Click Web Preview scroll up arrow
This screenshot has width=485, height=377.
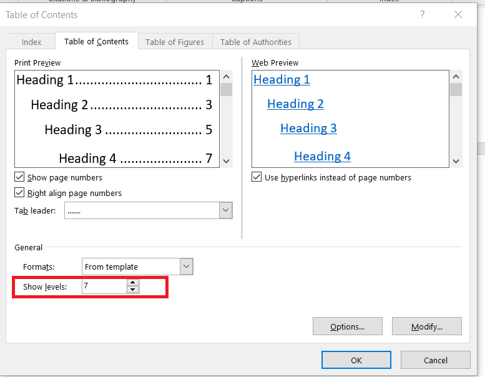tap(456, 76)
